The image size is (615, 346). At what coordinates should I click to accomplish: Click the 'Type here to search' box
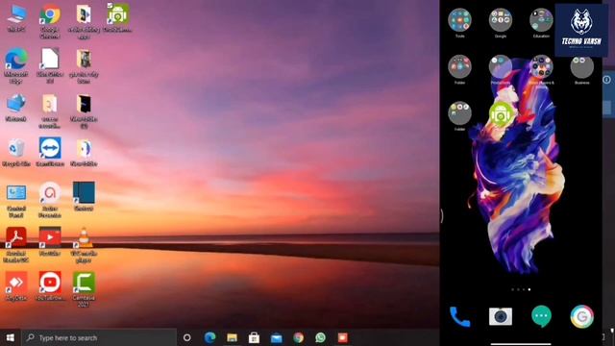tap(99, 337)
